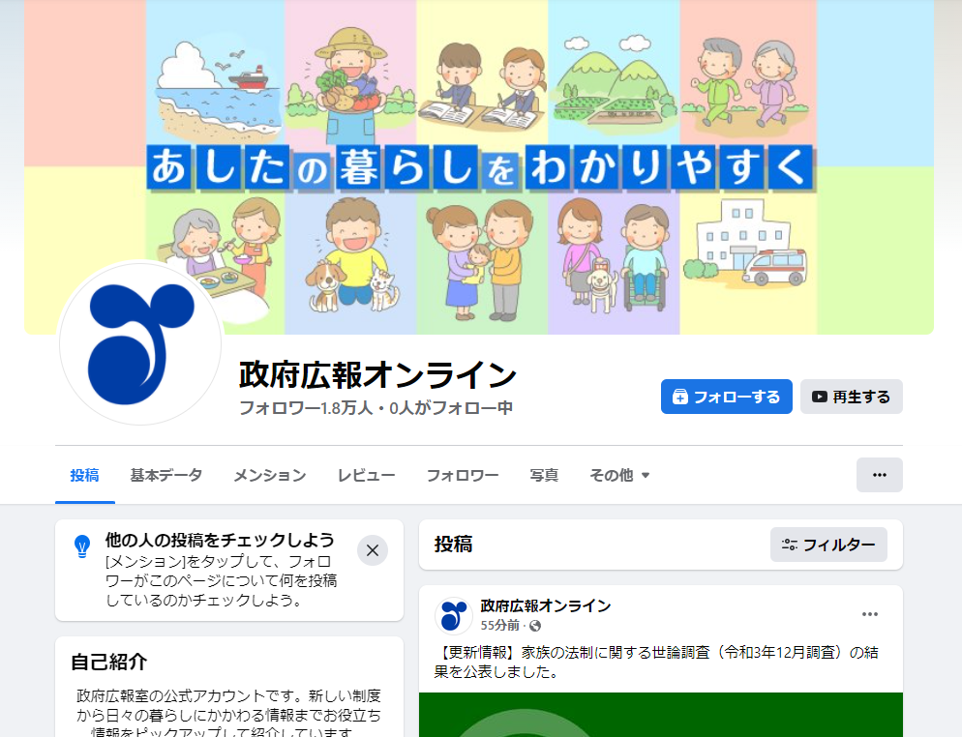
Task: Open the メンション tab
Action: (x=270, y=475)
